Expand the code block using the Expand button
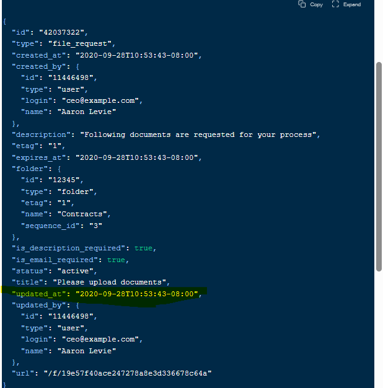 click(x=346, y=4)
